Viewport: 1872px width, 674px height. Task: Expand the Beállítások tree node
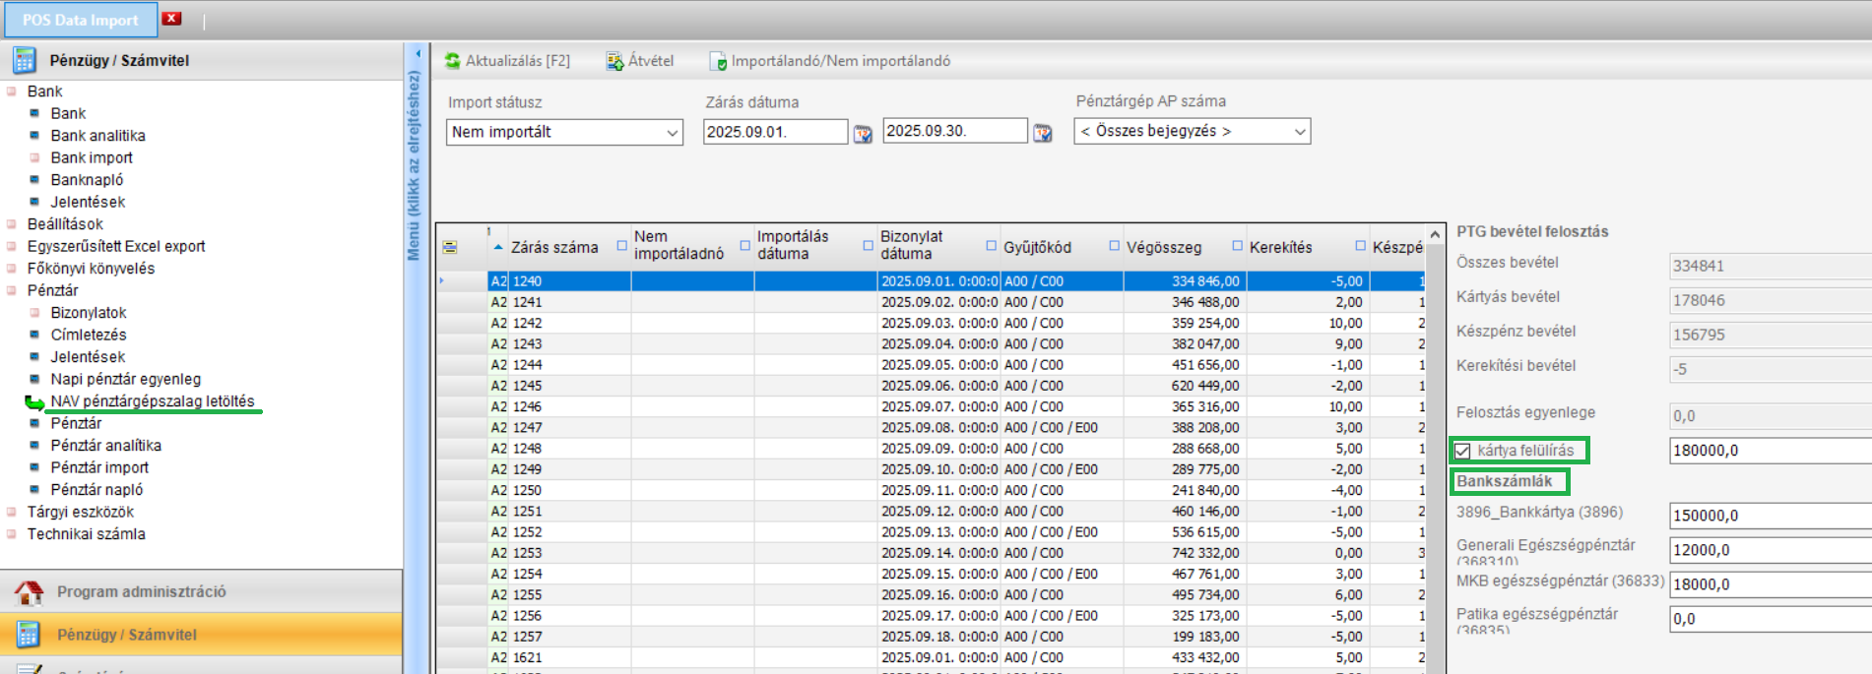coord(12,224)
